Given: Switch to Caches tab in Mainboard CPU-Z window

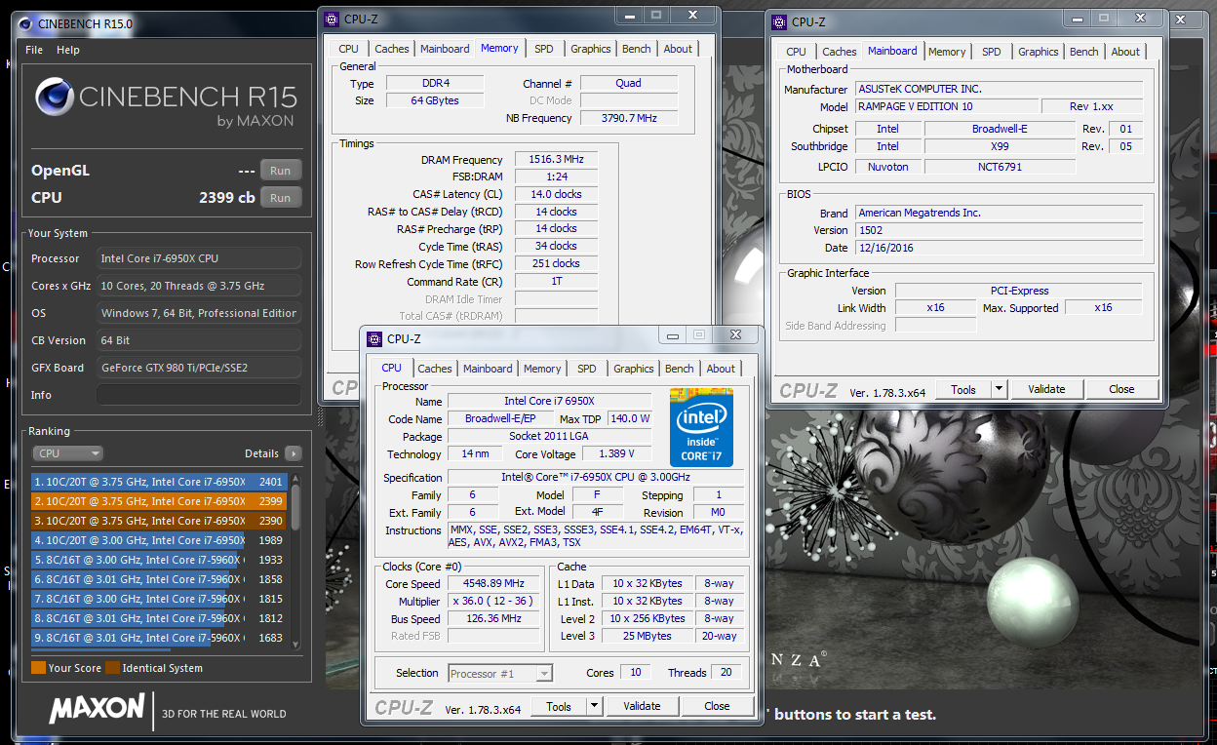Looking at the screenshot, I should pyautogui.click(x=840, y=52).
